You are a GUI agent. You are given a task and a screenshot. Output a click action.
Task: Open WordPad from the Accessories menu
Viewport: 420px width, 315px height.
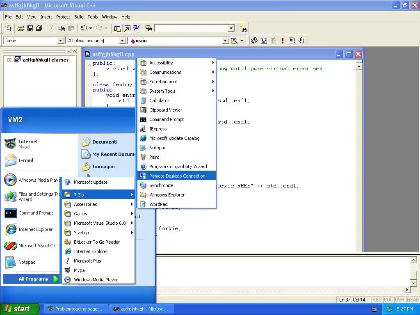(x=176, y=204)
